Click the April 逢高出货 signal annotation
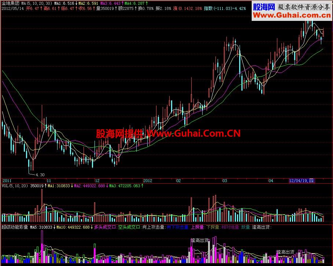This screenshot has width=333, height=266. click(285, 252)
